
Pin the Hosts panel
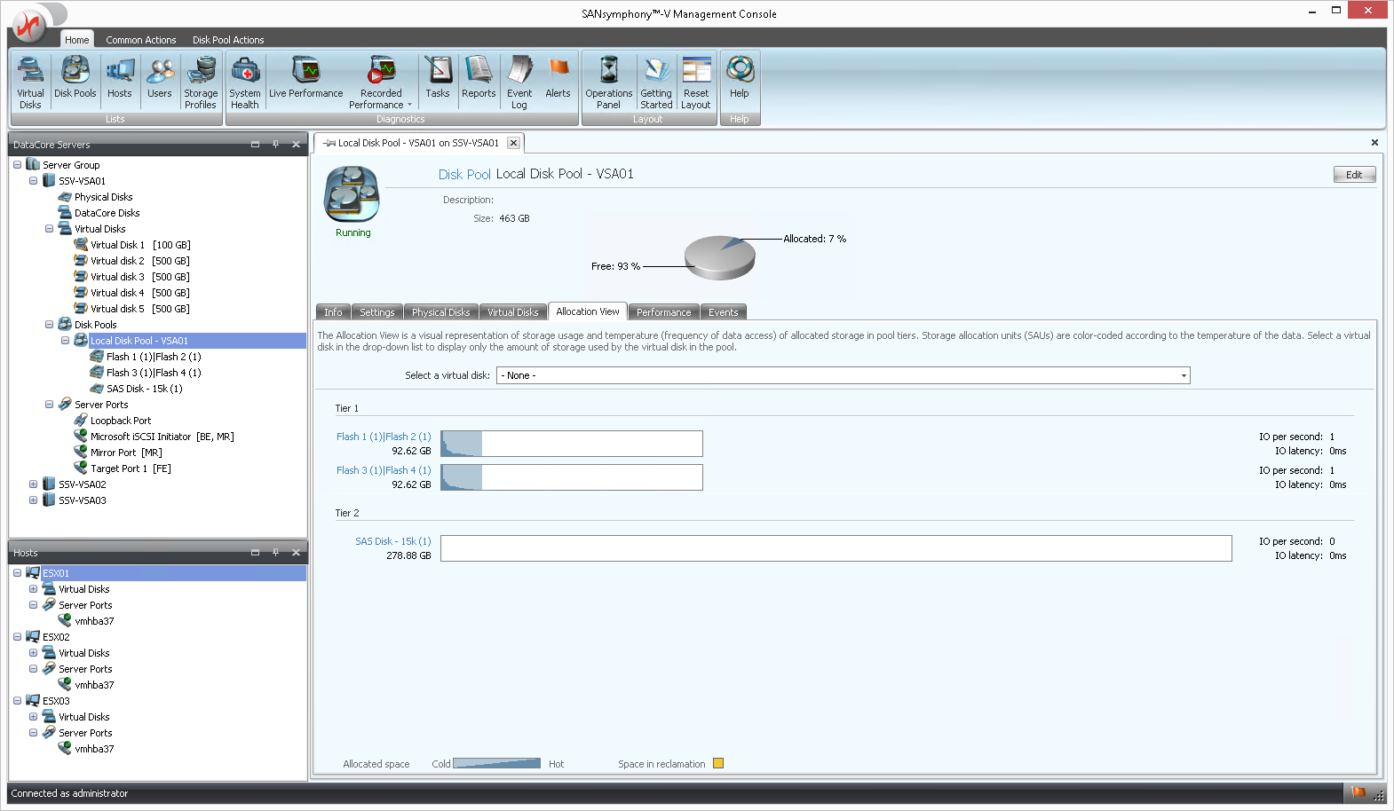(275, 552)
